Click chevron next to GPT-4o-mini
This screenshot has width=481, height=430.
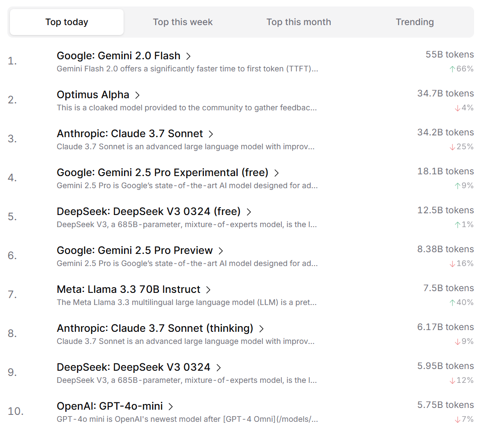[171, 407]
